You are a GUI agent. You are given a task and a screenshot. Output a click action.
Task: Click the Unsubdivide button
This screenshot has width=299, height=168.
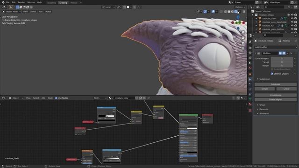(276, 95)
